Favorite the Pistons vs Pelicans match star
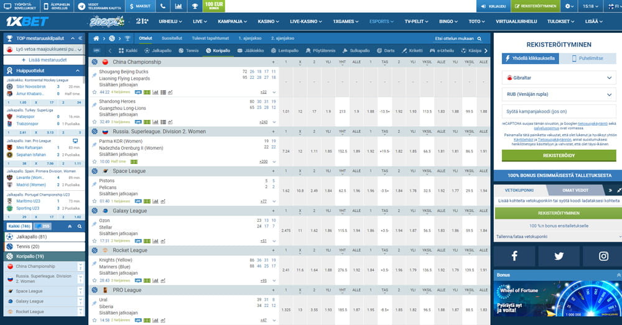622x325 pixels. click(95, 201)
